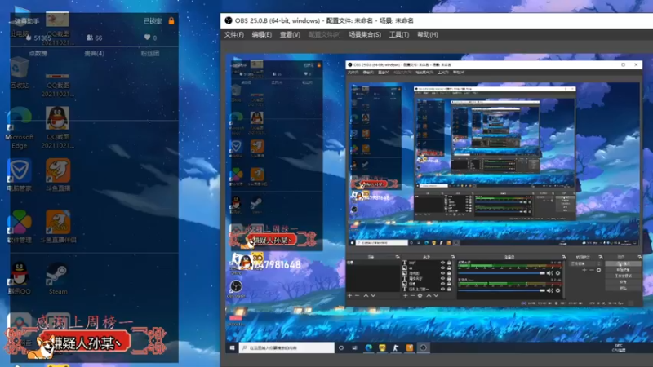Image resolution: width=653 pixels, height=367 pixels.
Task: Click 工作室模式 button in mirrored OBS controls
Action: pyautogui.click(x=623, y=276)
